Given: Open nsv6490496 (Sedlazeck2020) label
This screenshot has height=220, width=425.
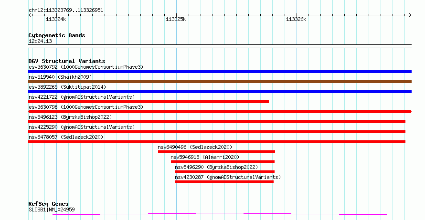Looking at the screenshot, I should pos(195,147).
